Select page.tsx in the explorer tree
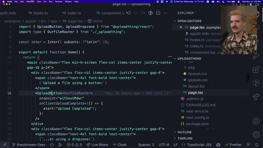This screenshot has width=263, height=148. point(195,92)
